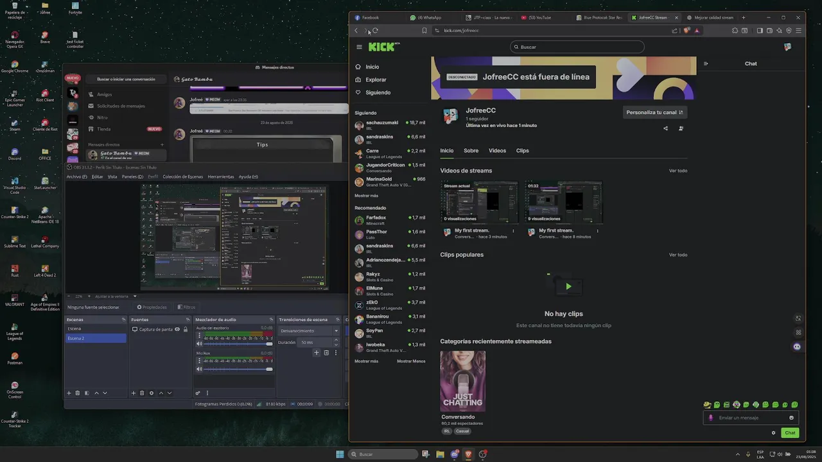822x462 pixels.
Task: Open source properties gear in Fuentes panel
Action: [151, 393]
